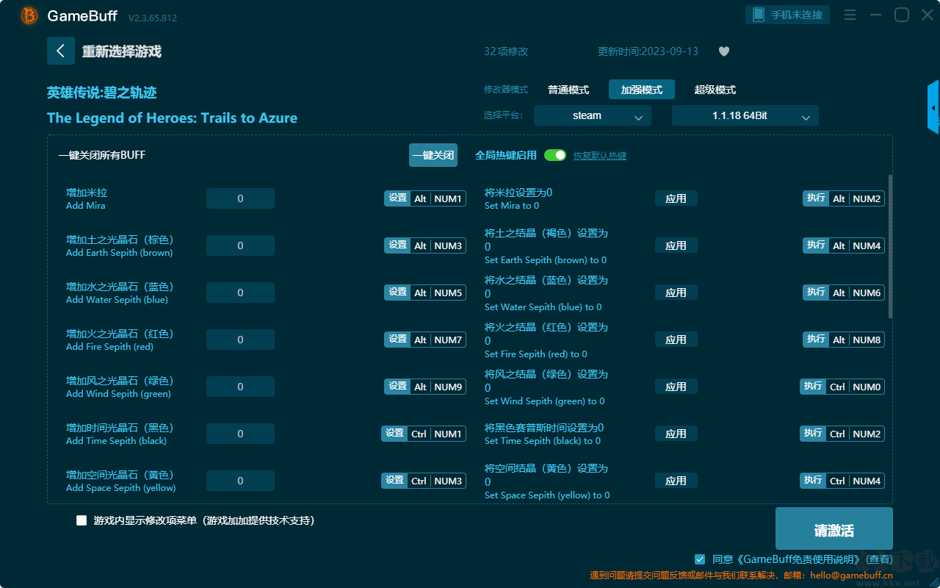Click the 更新时间:2023-09-13 text
Image resolution: width=940 pixels, height=588 pixels.
coord(648,51)
